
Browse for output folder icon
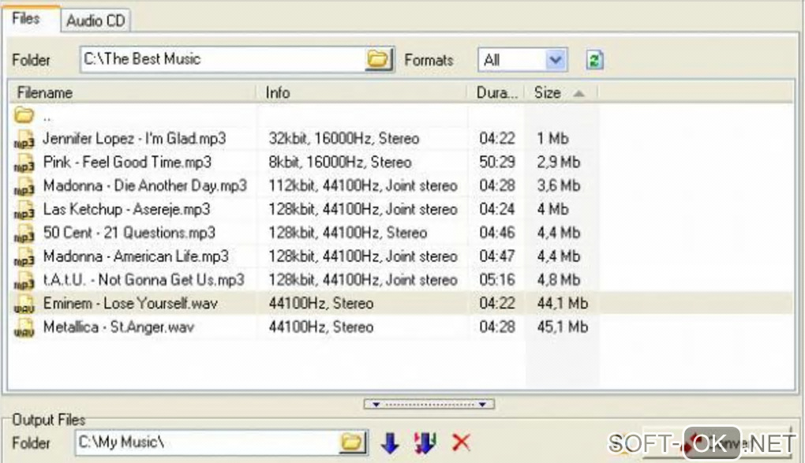(x=352, y=442)
